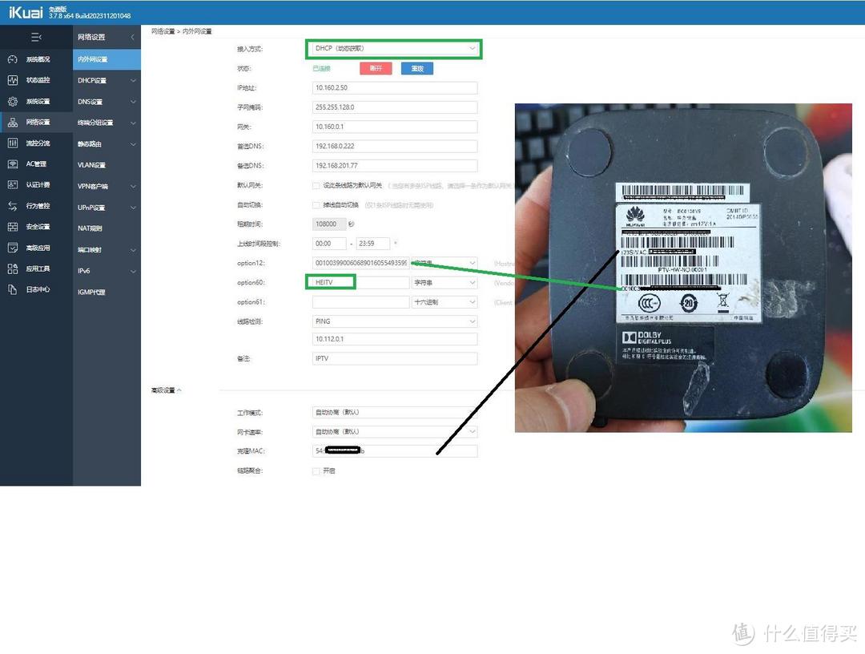Image resolution: width=865 pixels, height=654 pixels.
Task: Click the blue 重拨 redial button
Action: click(x=417, y=68)
